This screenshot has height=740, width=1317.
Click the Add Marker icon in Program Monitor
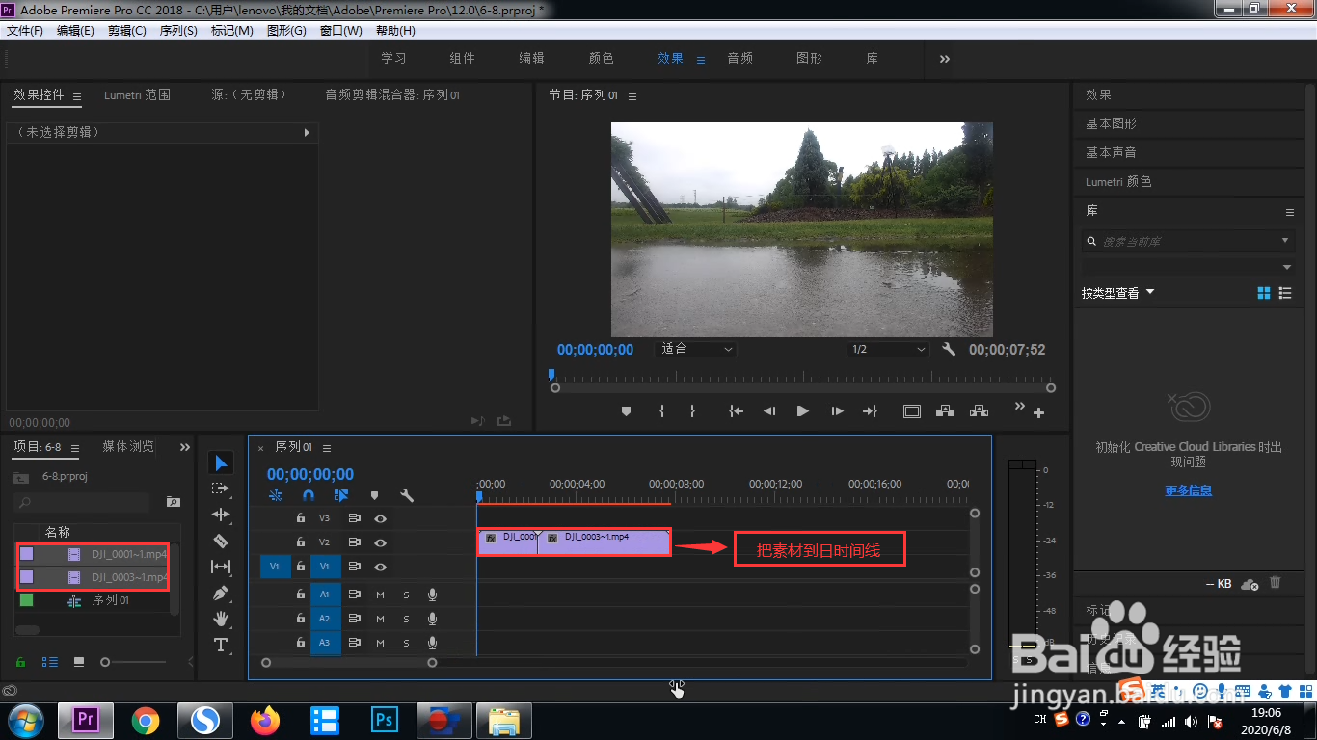coord(626,411)
